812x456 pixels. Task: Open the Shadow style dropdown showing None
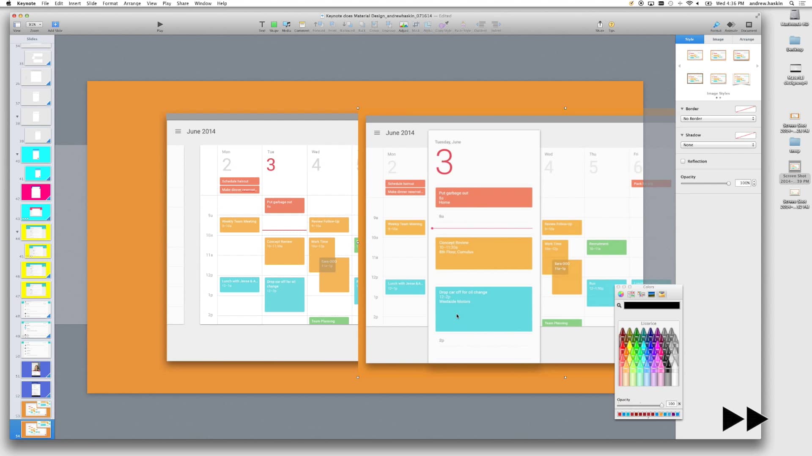[x=718, y=145]
